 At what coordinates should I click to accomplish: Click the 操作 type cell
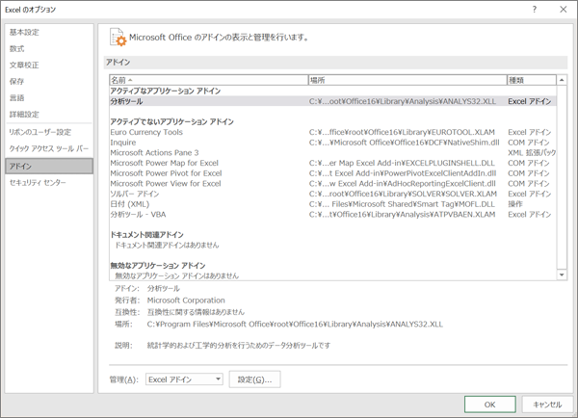515,204
